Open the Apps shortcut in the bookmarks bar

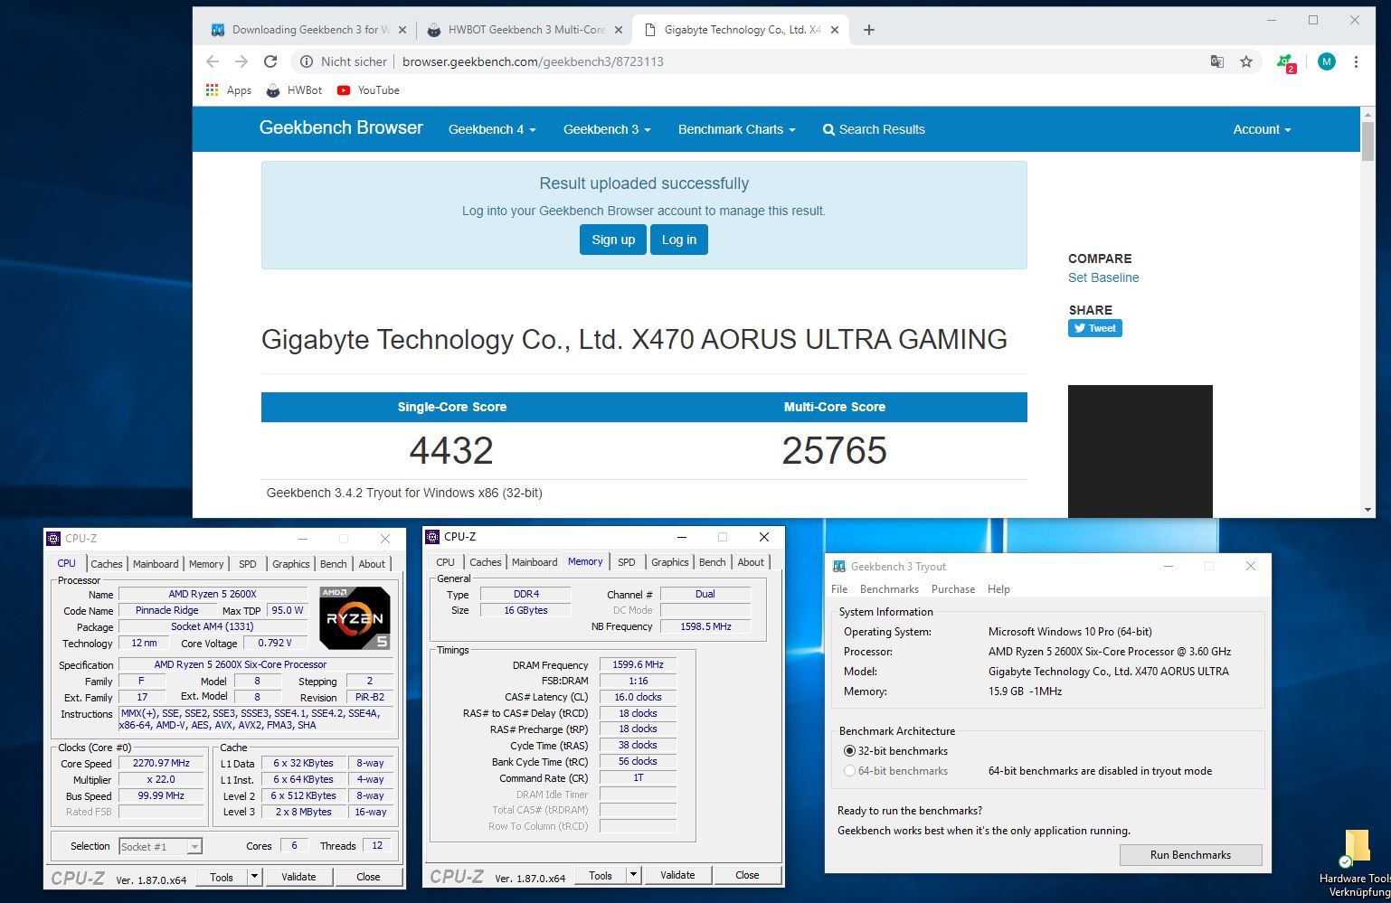(x=229, y=90)
